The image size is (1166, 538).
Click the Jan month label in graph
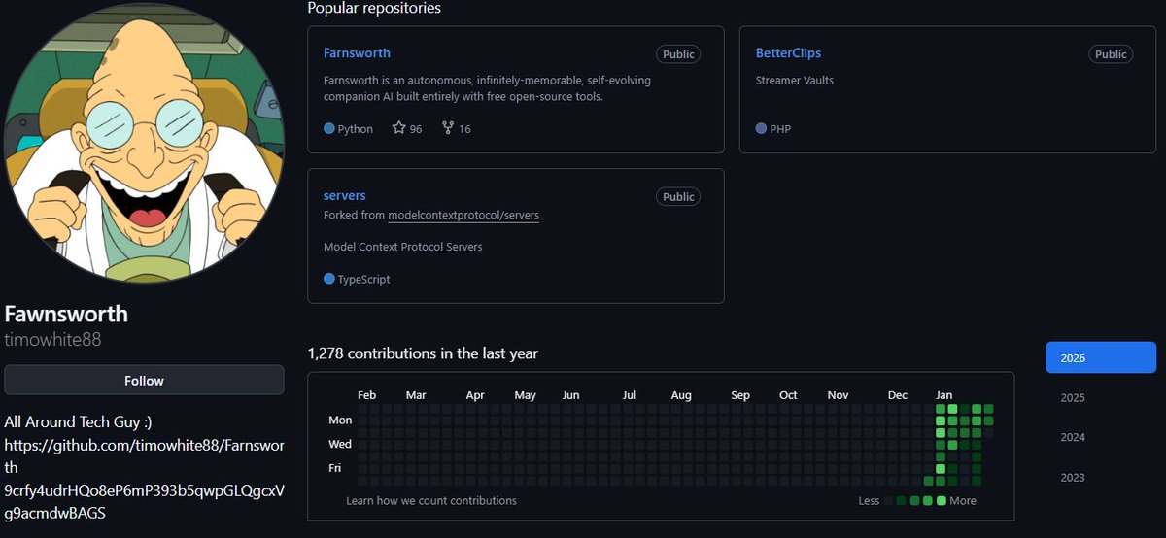coord(943,395)
